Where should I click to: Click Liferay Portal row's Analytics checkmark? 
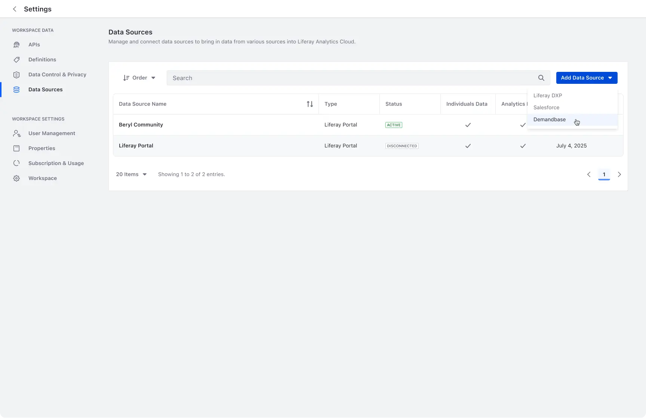[x=523, y=146]
